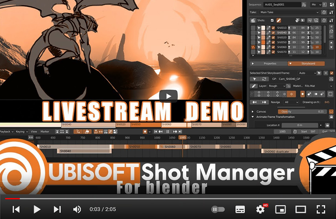The width and height of the screenshot is (336, 219).
Task: Move the selected shot up
Action: tap(331, 42)
